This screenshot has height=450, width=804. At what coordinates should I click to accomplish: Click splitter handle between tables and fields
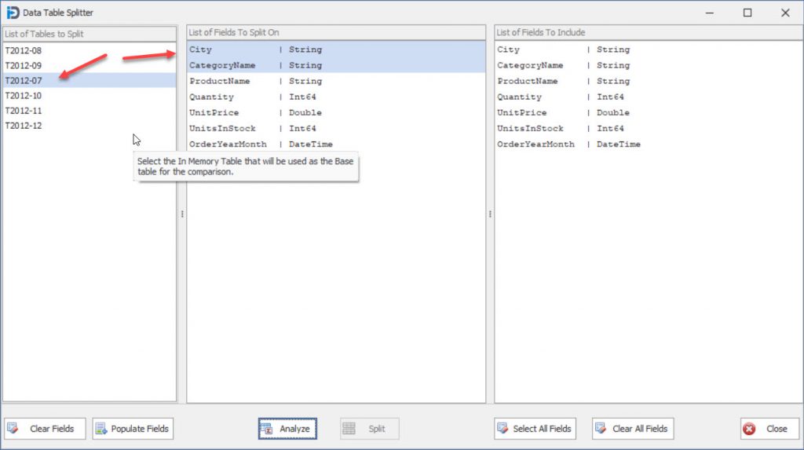pyautogui.click(x=182, y=214)
